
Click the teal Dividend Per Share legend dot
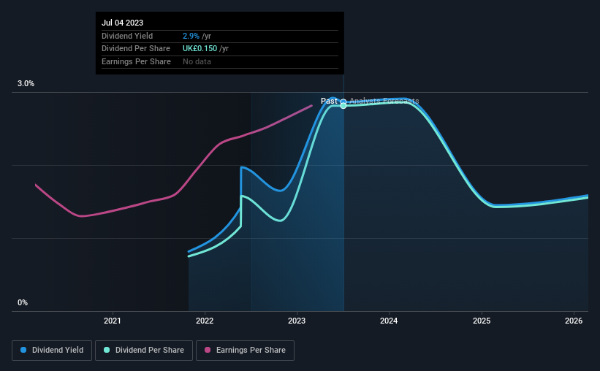pyautogui.click(x=107, y=350)
